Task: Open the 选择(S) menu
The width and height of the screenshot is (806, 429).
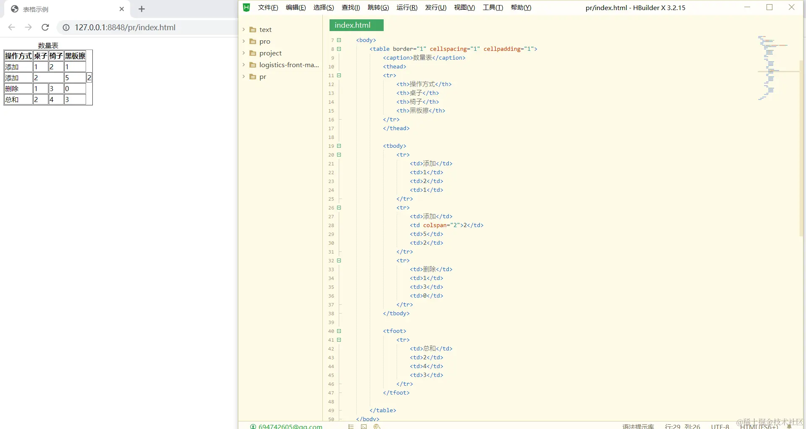Action: coord(324,8)
